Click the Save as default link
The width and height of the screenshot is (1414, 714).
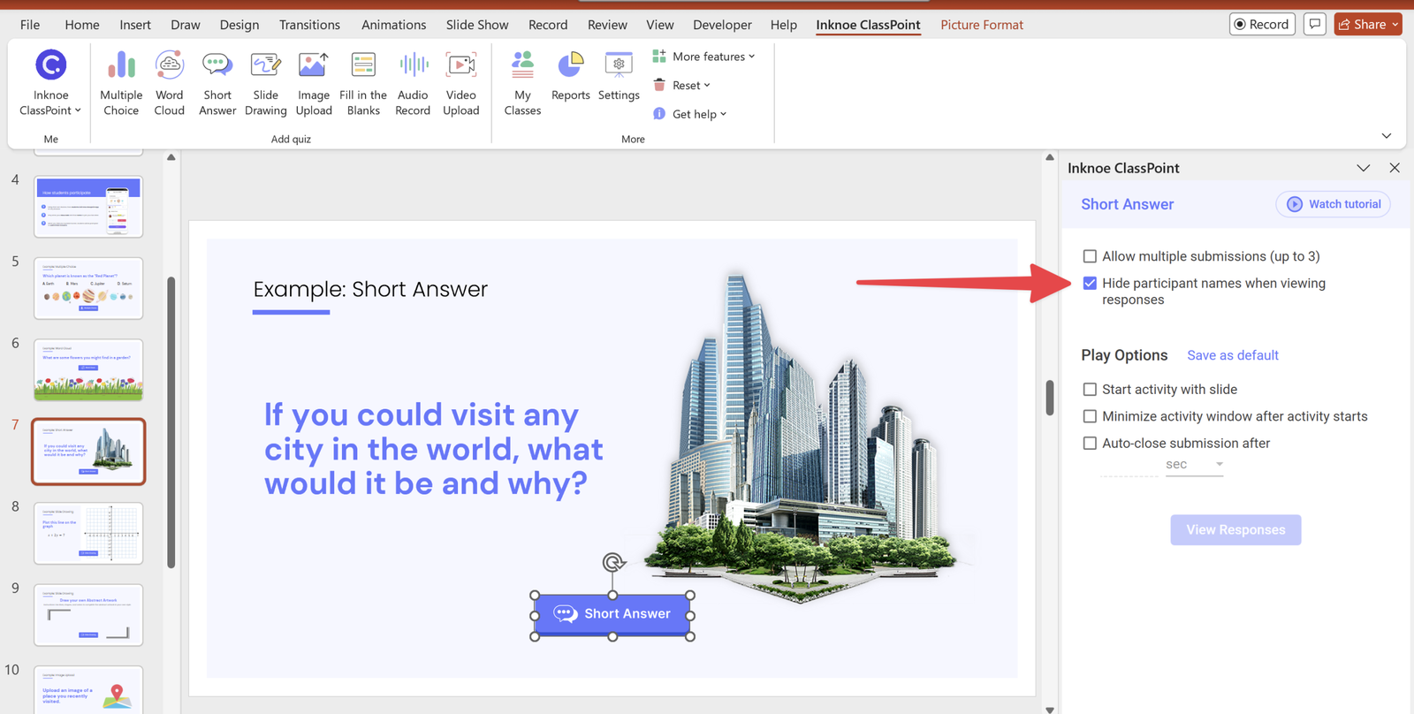[1232, 355]
